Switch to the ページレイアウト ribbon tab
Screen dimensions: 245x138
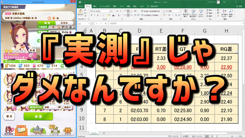(x=105, y=6)
